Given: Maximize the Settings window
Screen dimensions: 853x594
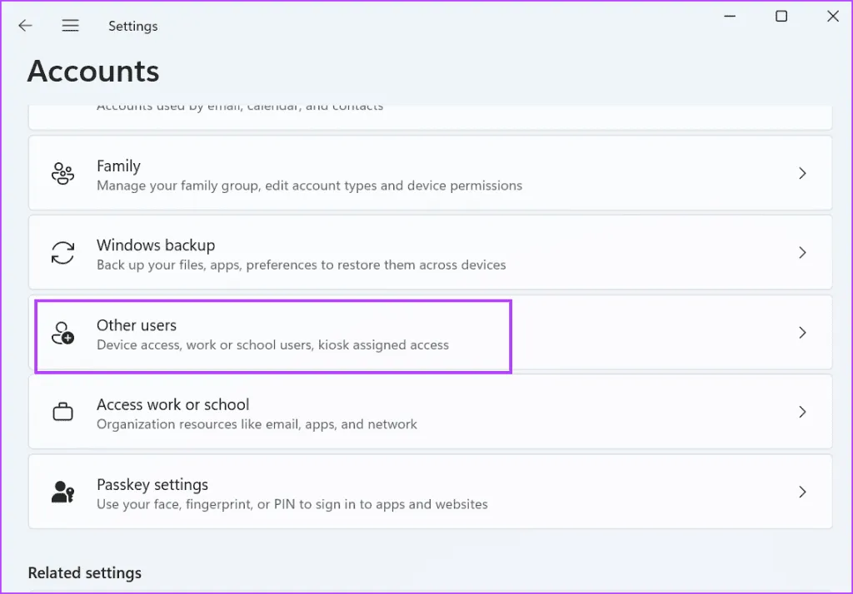Looking at the screenshot, I should click(x=781, y=17).
